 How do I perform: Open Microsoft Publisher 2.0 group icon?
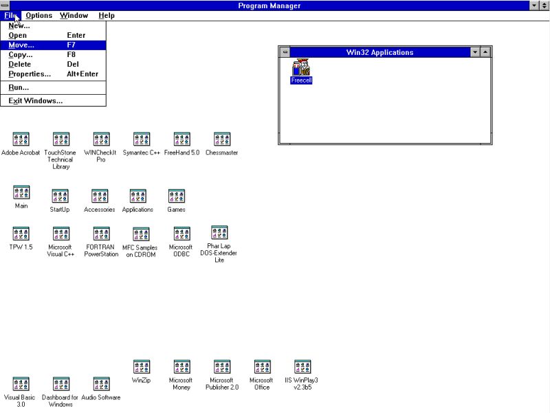click(222, 367)
